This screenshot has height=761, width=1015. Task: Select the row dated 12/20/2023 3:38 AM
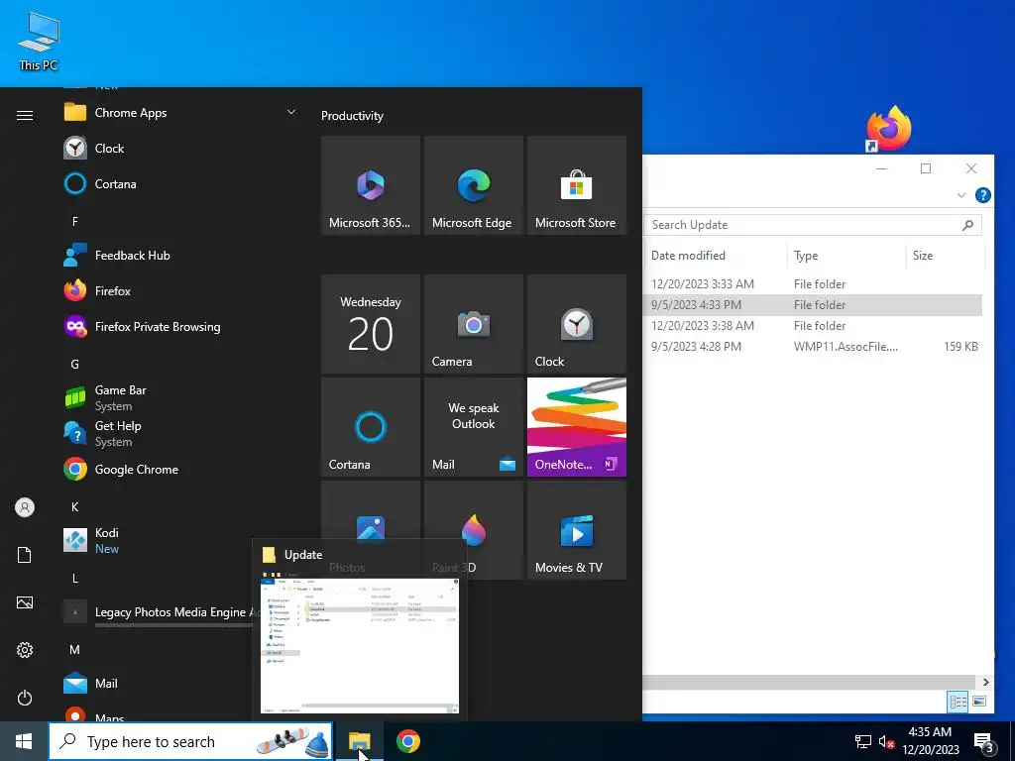[x=813, y=325]
